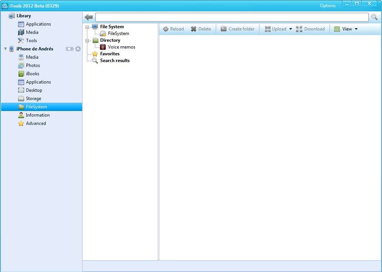Show device Information page
This screenshot has height=272, width=382.
37,115
